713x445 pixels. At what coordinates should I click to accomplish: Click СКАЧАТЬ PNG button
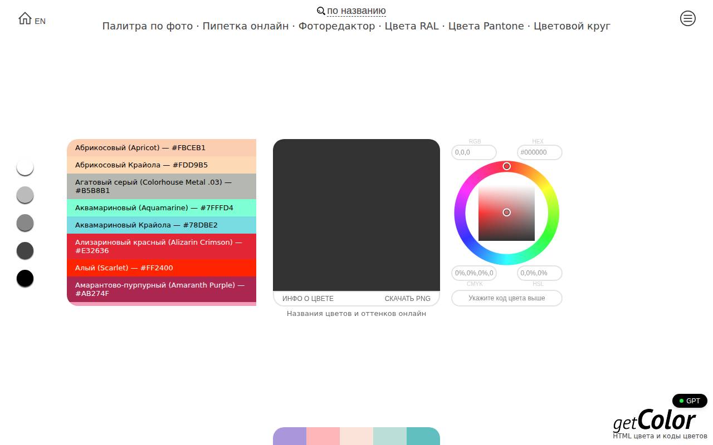coord(407,299)
